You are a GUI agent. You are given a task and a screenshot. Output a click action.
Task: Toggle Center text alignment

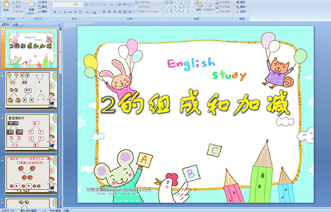point(109,12)
